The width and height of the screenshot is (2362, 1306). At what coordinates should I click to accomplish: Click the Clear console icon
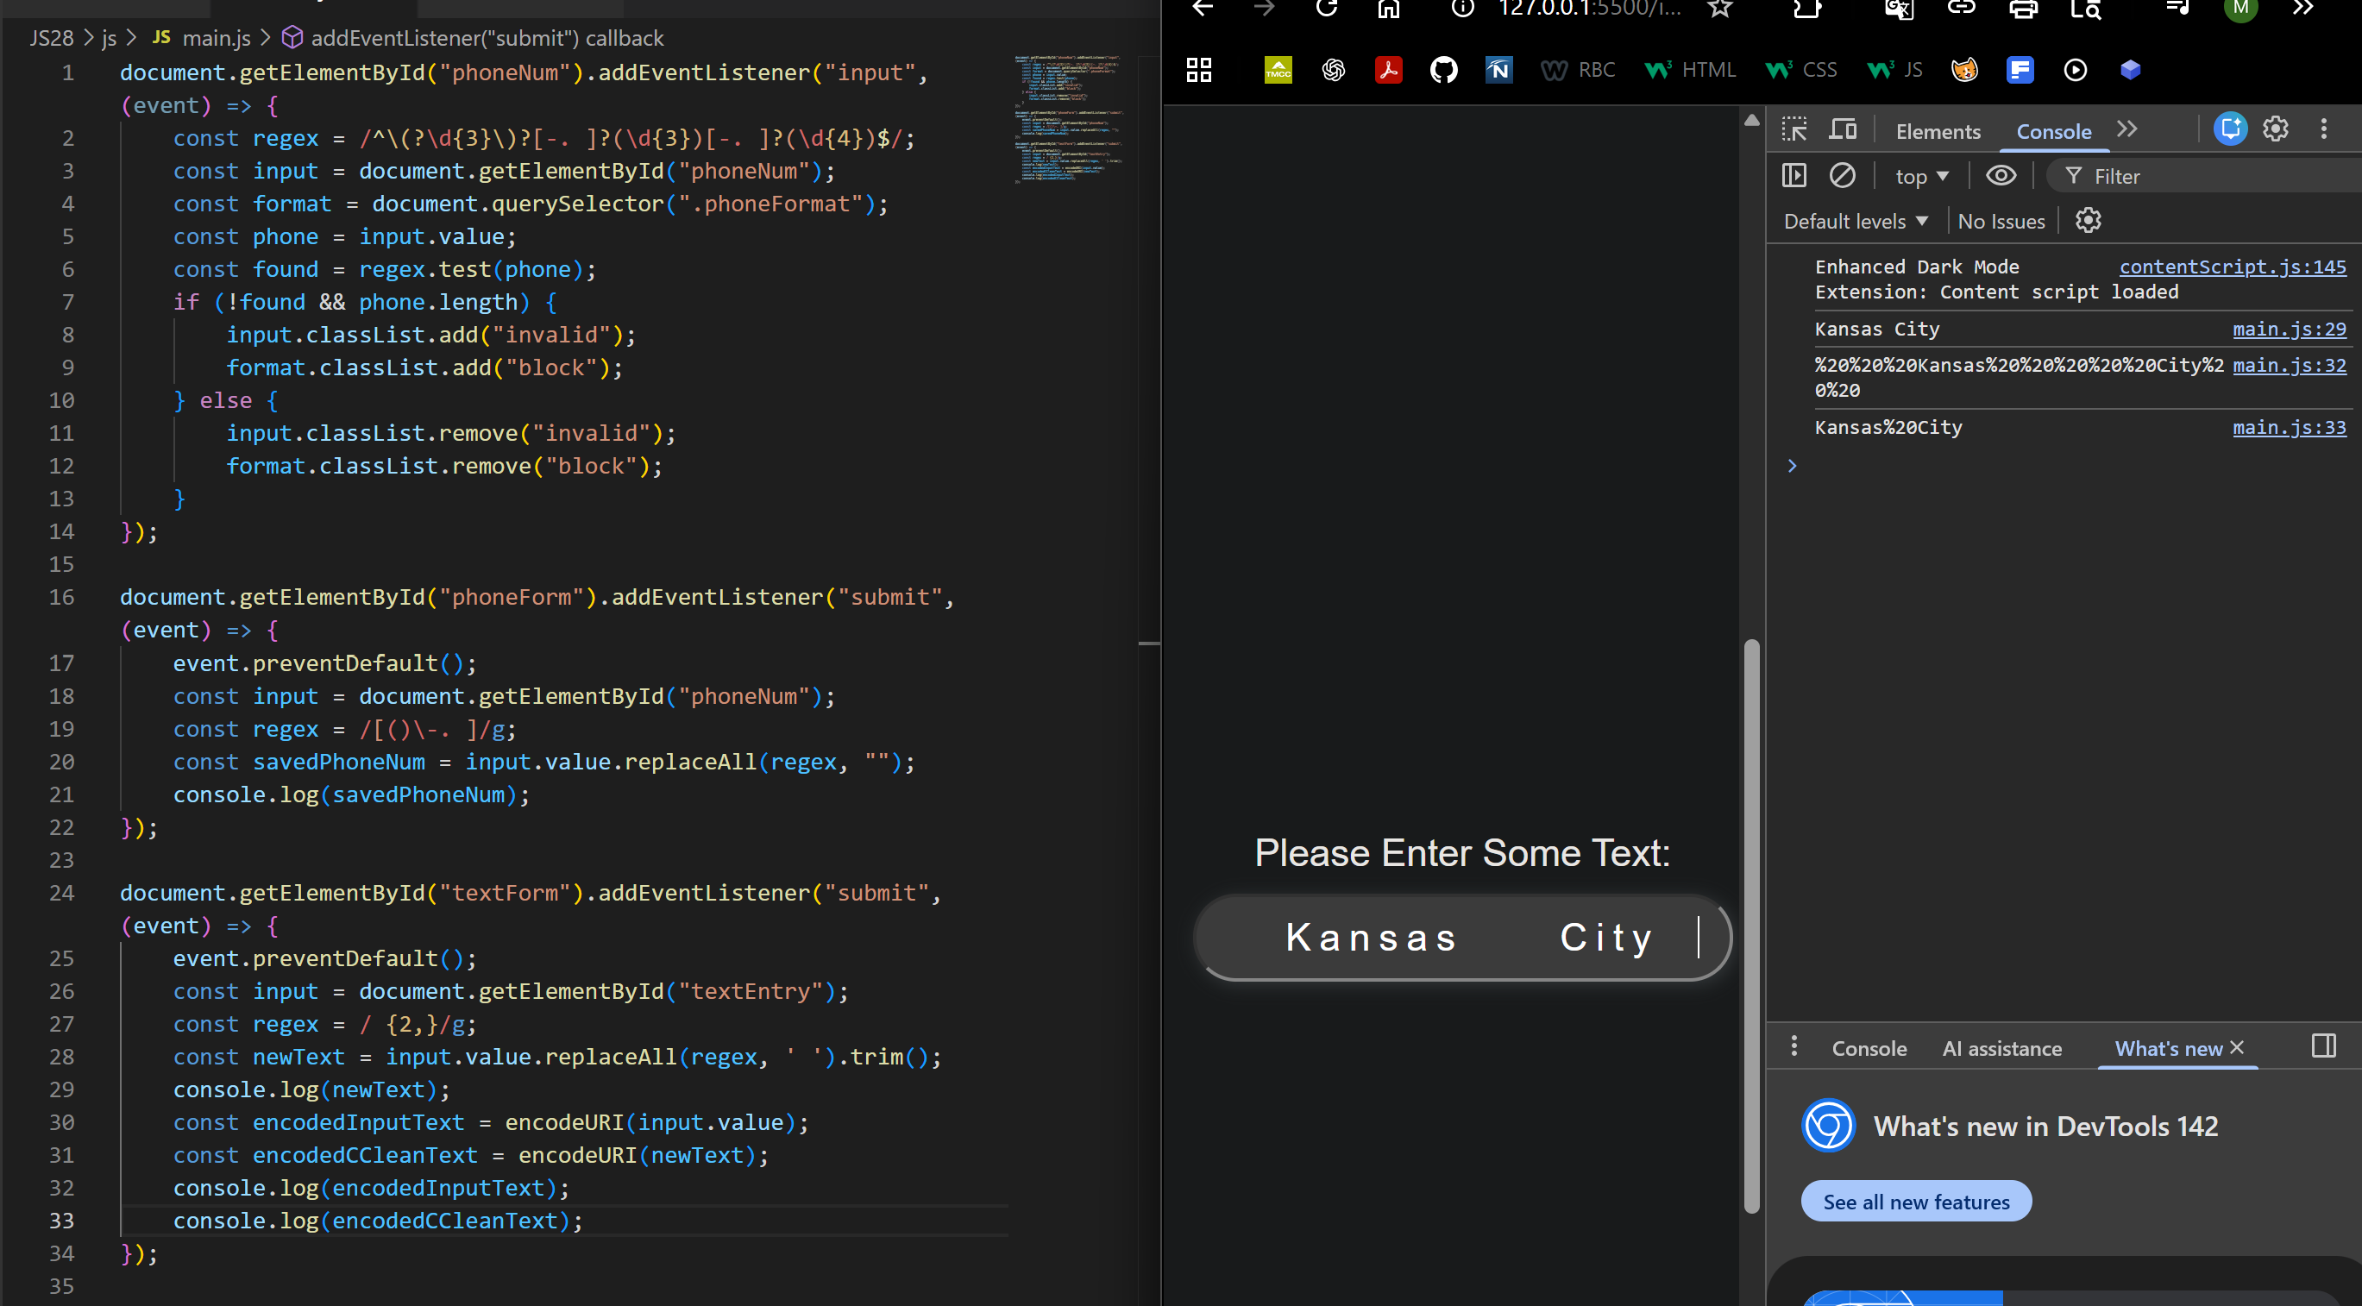click(x=1842, y=175)
